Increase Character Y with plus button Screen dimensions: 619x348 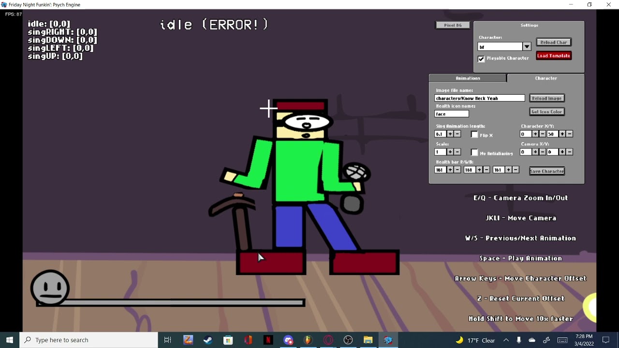[562, 134]
